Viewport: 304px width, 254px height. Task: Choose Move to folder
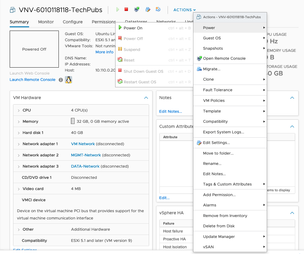(230, 153)
